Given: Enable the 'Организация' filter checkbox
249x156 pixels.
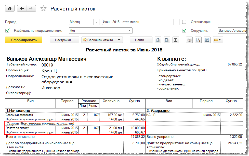Looking at the screenshot, I should coord(184,22).
